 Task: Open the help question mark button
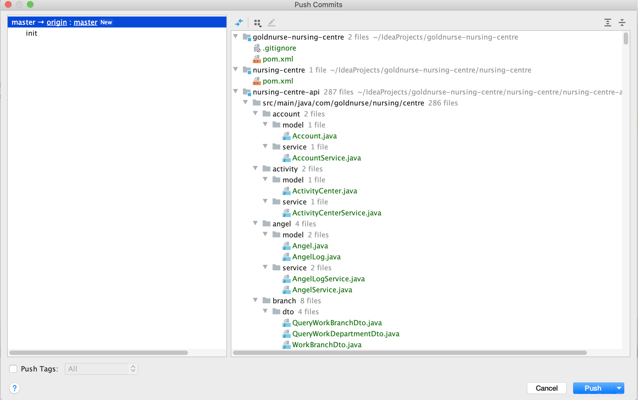15,388
